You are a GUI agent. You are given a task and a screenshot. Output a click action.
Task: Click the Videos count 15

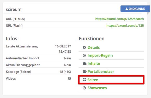[69, 79]
